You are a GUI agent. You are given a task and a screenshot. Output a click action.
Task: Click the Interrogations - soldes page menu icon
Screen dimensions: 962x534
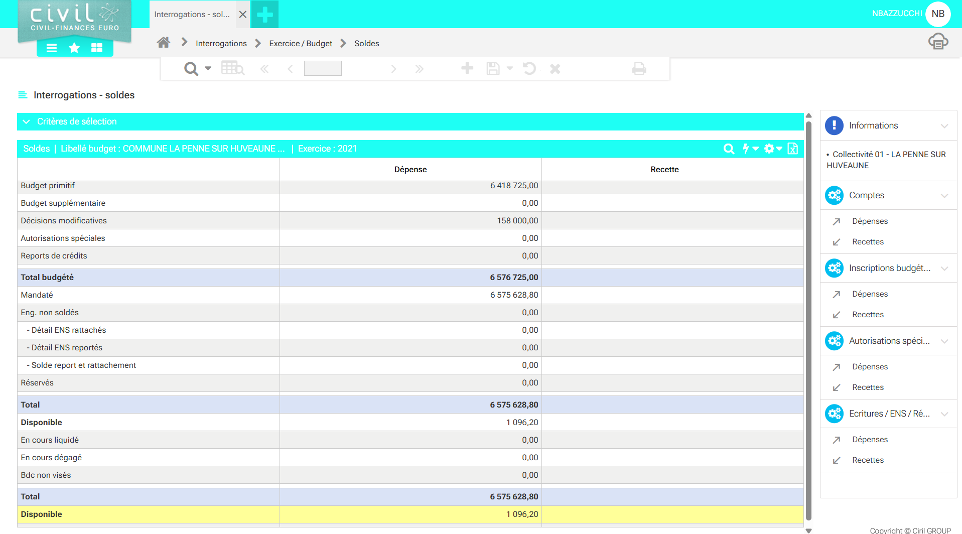pyautogui.click(x=23, y=95)
